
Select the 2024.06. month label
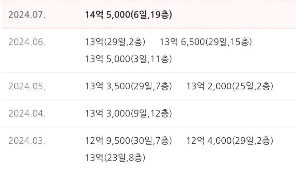[27, 42]
